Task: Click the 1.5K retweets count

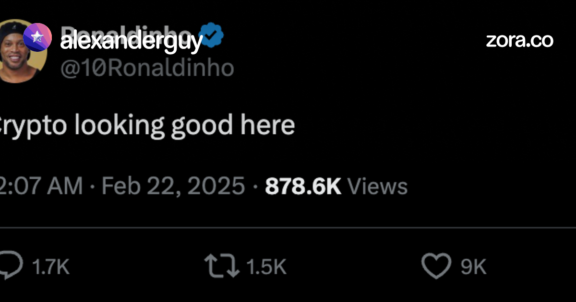Action: pos(266,267)
